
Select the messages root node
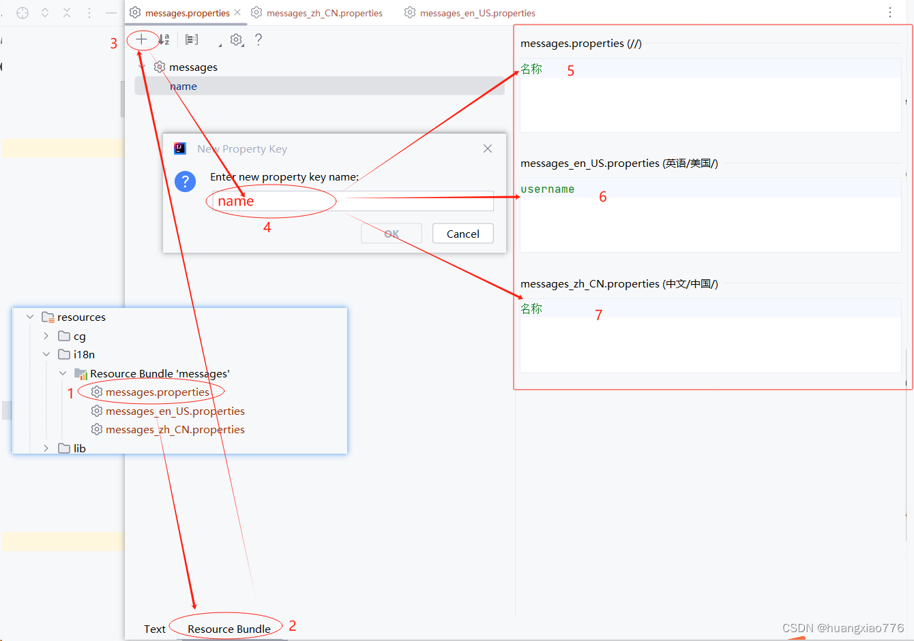(x=193, y=67)
